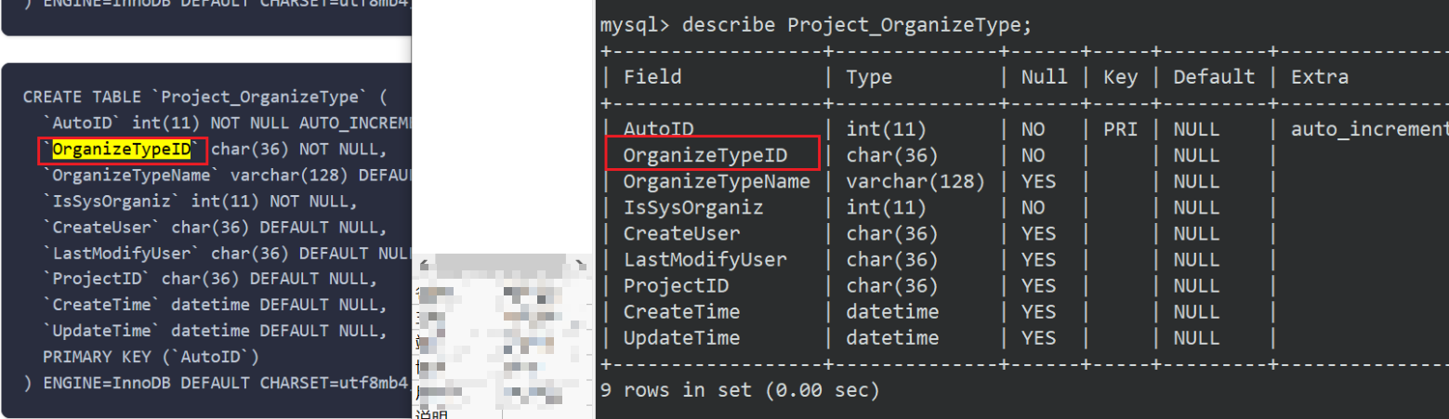Click IsSysOrganiz in the terminal Field column

coord(692,207)
